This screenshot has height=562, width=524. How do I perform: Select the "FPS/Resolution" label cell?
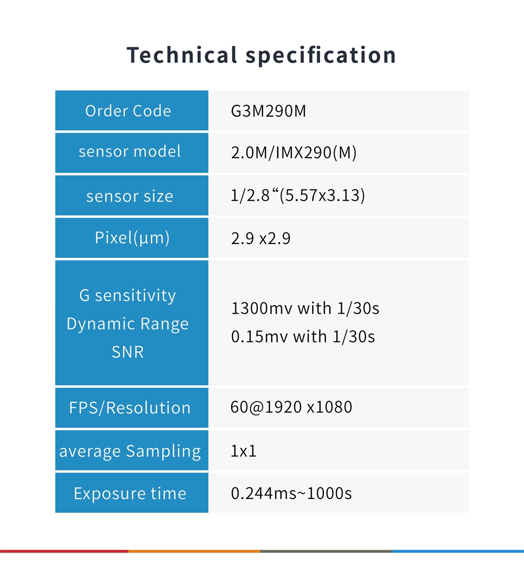[x=129, y=408]
